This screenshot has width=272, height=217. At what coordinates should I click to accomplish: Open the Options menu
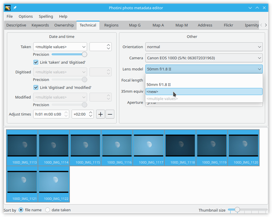pyautogui.click(x=25, y=16)
